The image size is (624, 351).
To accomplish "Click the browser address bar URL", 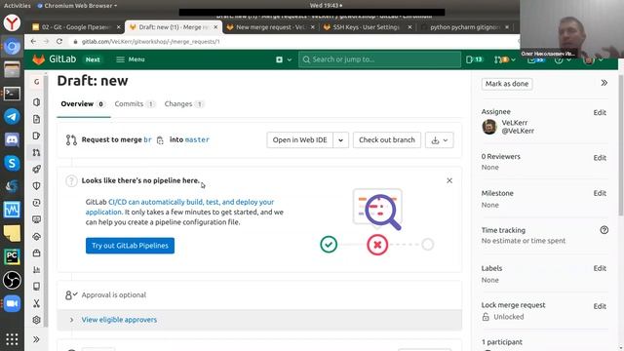I will [150, 41].
